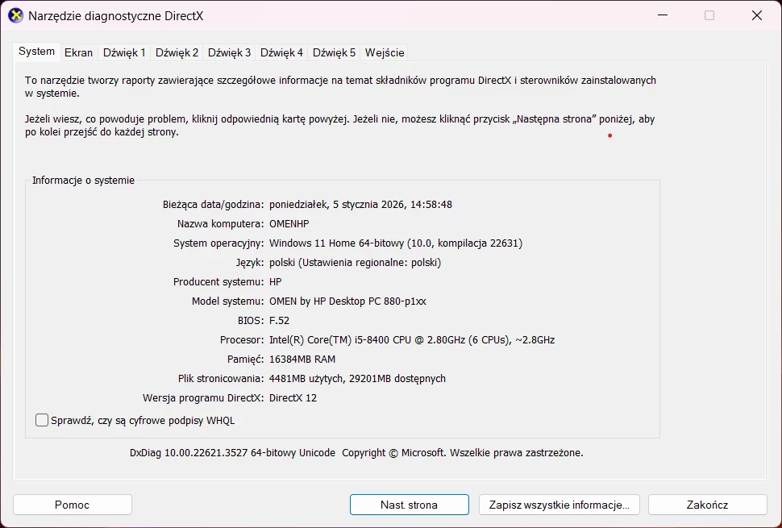Close the window with the X button

pyautogui.click(x=756, y=15)
